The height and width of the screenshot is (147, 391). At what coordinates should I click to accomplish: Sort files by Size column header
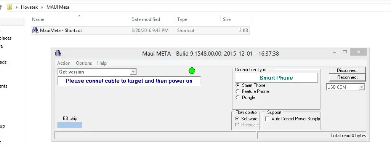(227, 19)
